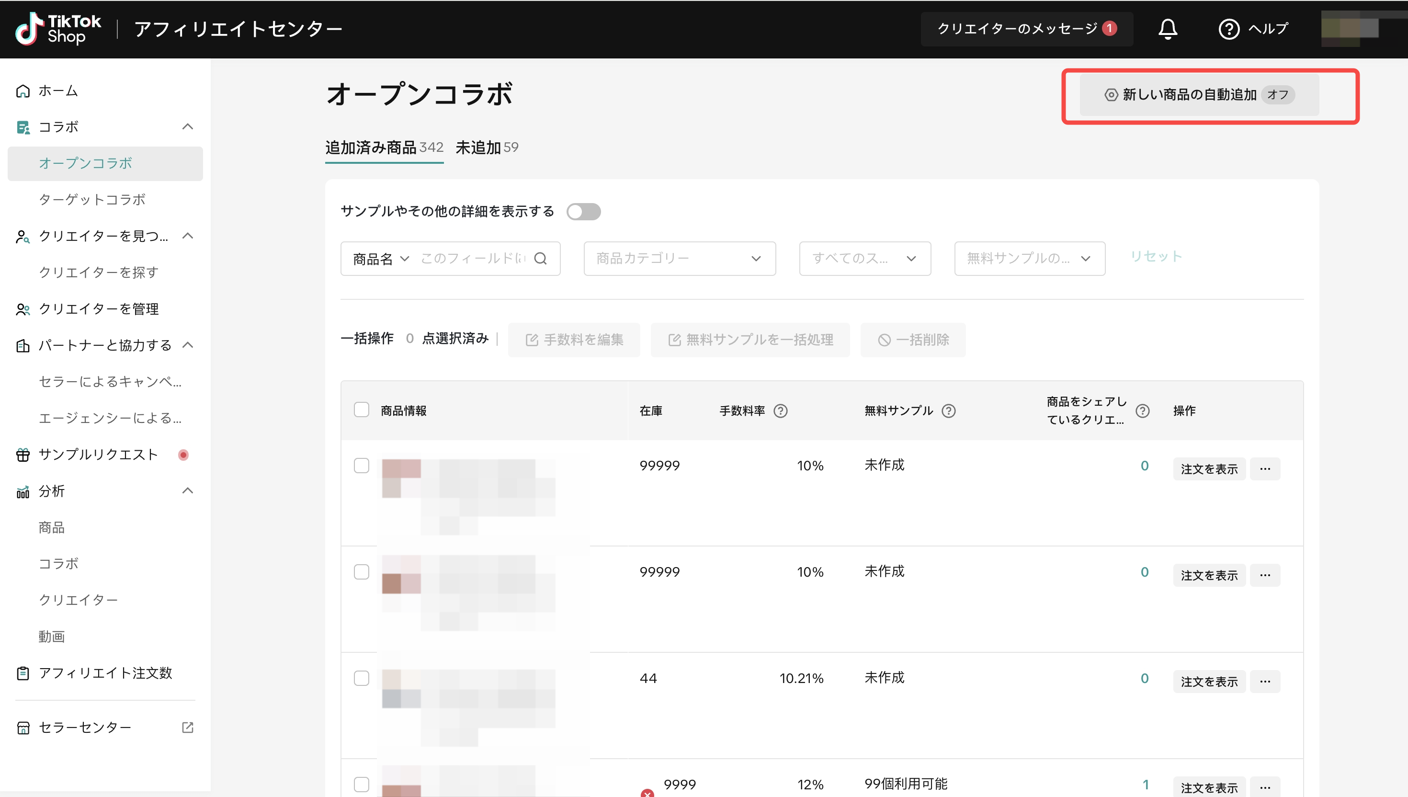Open the 無料サンプルの... dropdown
The image size is (1408, 797).
[1029, 258]
